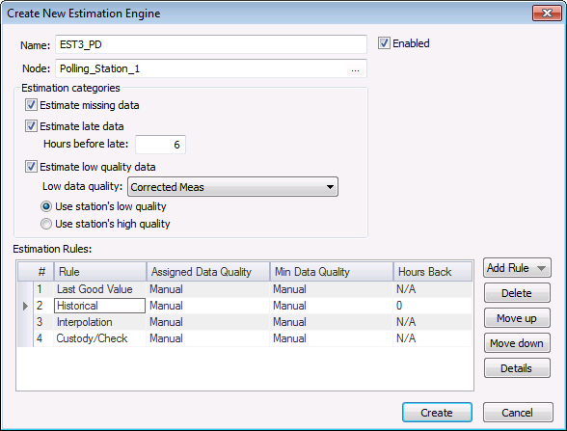Click the Min Data Quality column header
Image resolution: width=567 pixels, height=431 pixels.
pos(332,272)
